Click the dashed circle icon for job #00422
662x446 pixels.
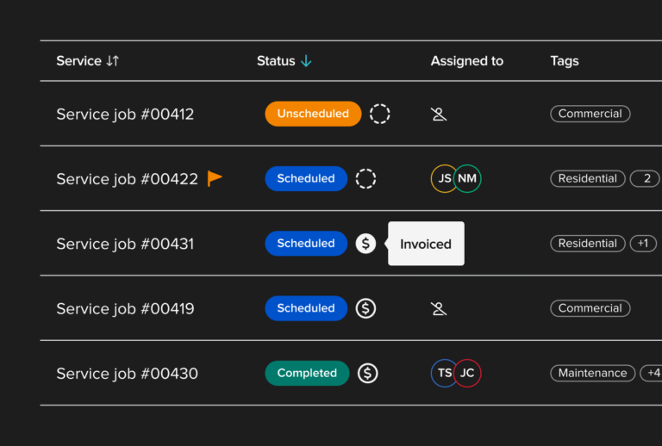(365, 179)
